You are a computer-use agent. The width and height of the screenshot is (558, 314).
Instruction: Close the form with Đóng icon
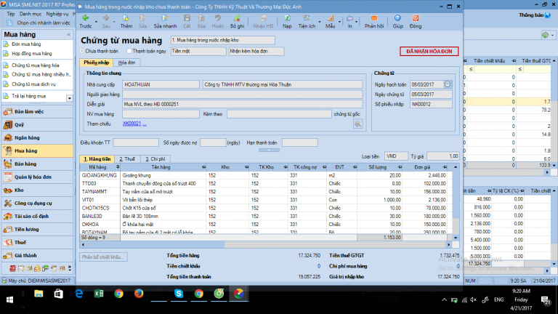point(416,21)
